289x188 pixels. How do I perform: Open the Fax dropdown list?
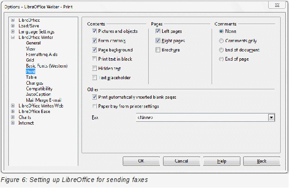tap(271, 118)
